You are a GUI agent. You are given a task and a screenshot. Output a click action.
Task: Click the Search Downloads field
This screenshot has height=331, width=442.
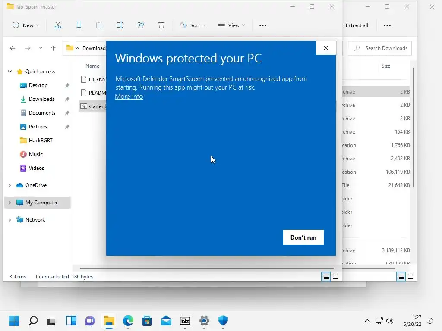[x=380, y=48]
